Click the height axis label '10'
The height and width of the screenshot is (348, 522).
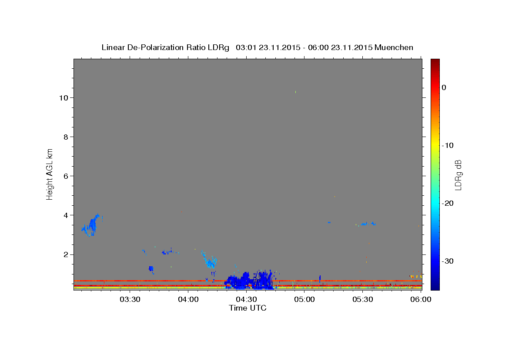(64, 98)
